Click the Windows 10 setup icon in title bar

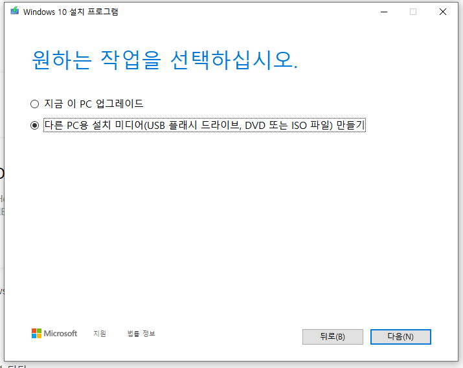pyautogui.click(x=14, y=11)
